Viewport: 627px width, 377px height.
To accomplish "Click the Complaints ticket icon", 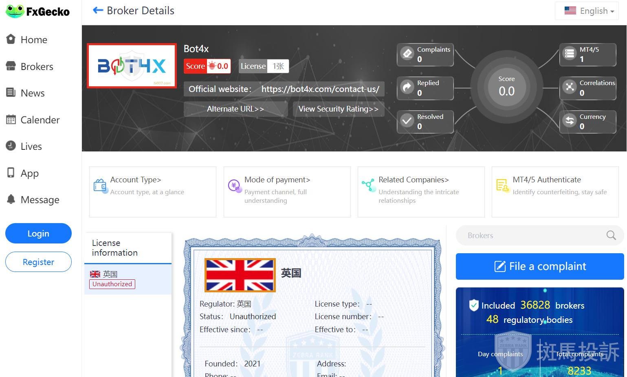I will tap(407, 54).
